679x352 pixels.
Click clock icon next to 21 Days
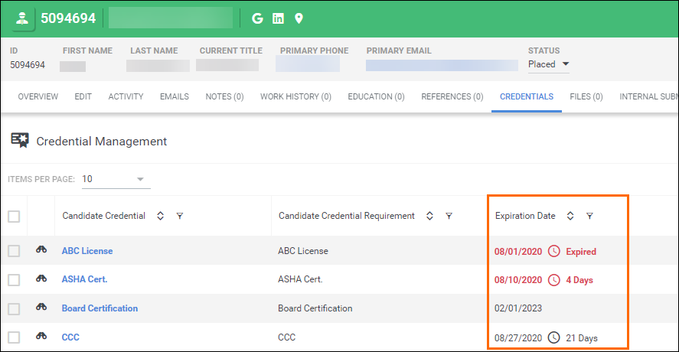click(x=554, y=337)
